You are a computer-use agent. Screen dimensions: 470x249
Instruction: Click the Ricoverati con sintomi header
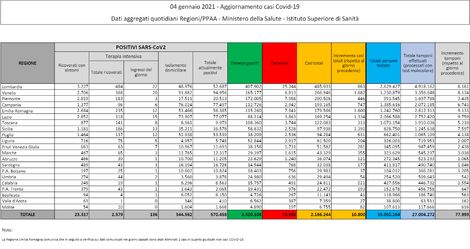pyautogui.click(x=72, y=68)
